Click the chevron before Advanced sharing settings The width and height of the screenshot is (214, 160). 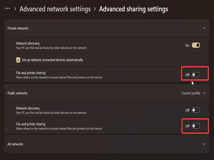click(x=95, y=9)
